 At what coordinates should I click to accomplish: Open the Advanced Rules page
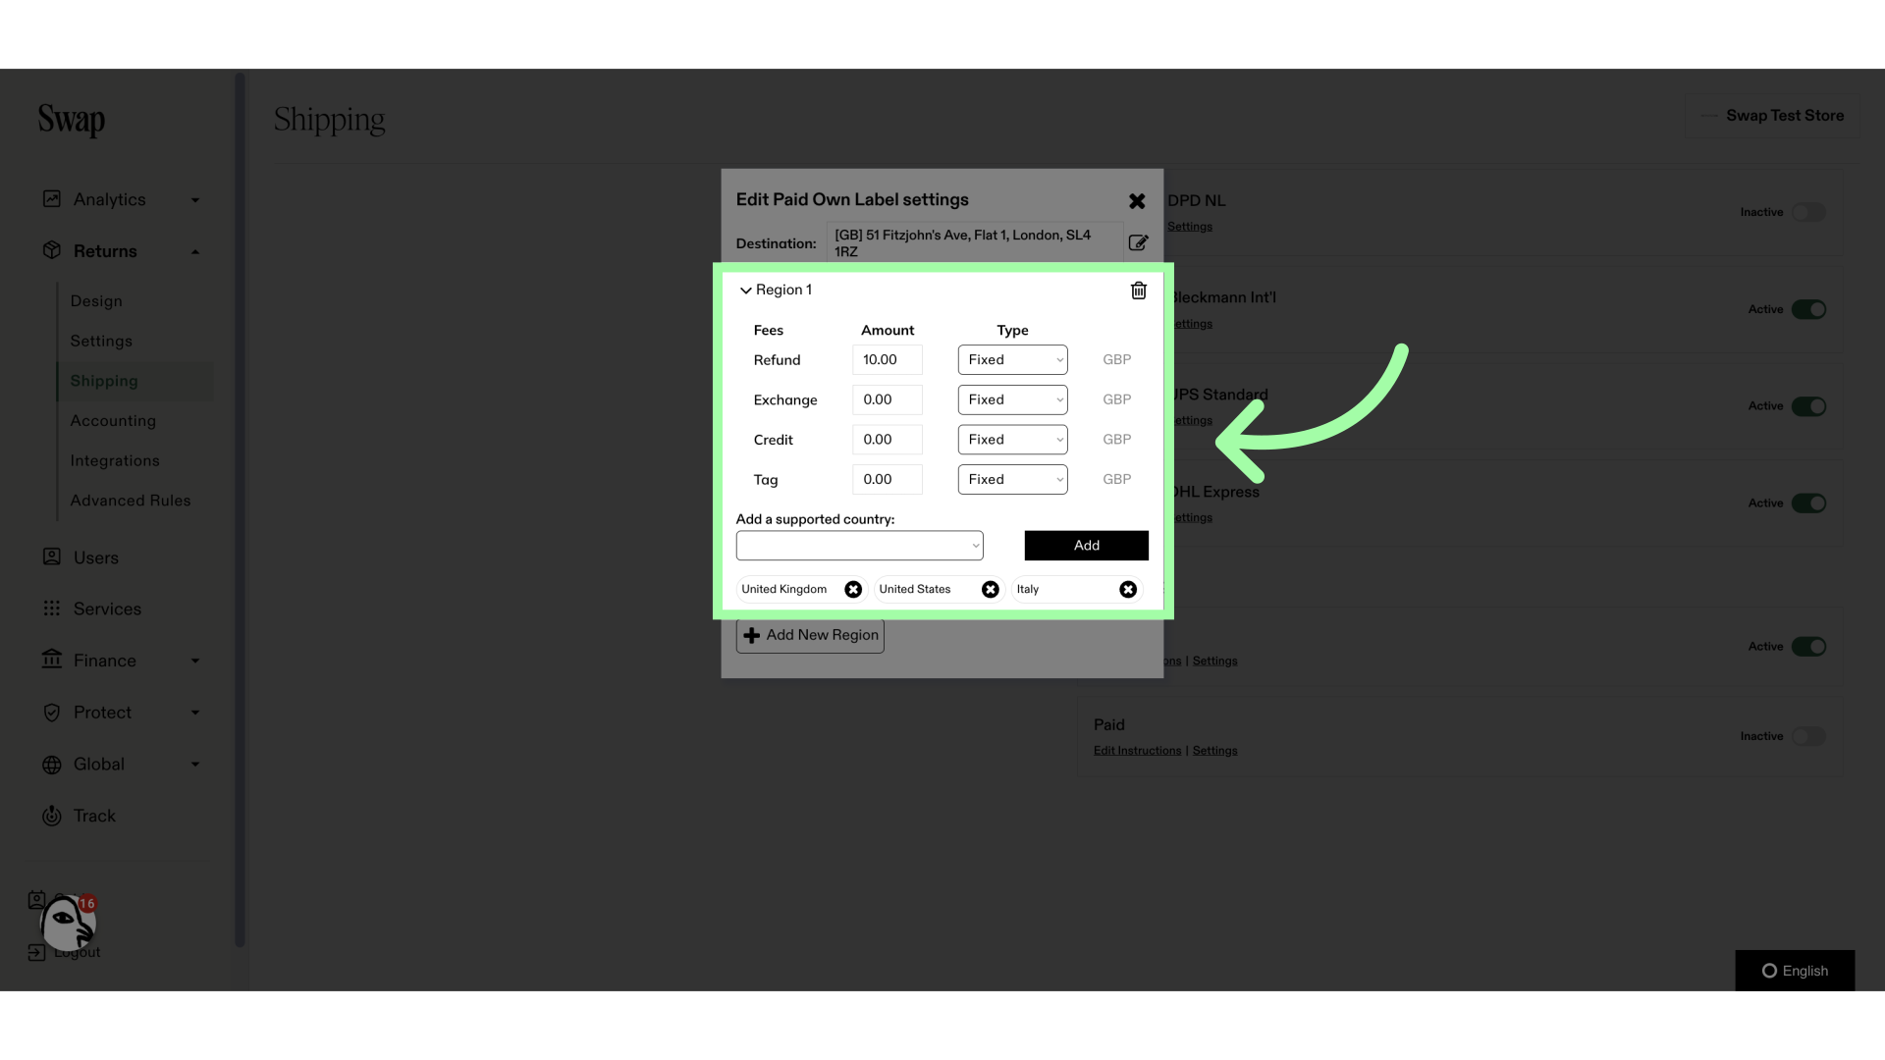pos(131,501)
